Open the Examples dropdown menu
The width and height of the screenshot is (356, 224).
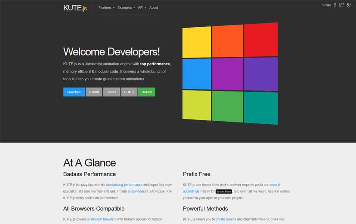(x=125, y=7)
